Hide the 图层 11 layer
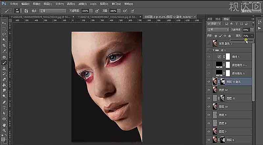263x145 pixels. point(209,98)
